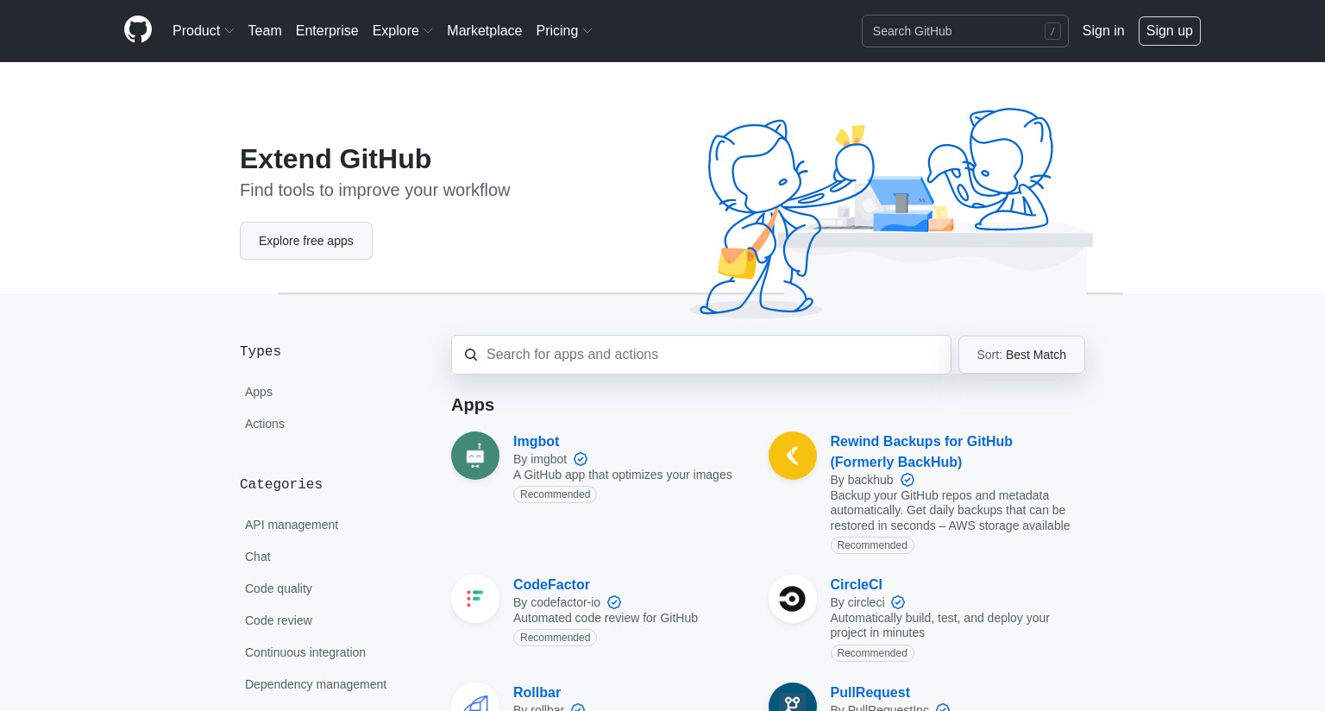The image size is (1325, 711).
Task: Click the Recommended tag under CircleCI
Action: [x=872, y=653]
